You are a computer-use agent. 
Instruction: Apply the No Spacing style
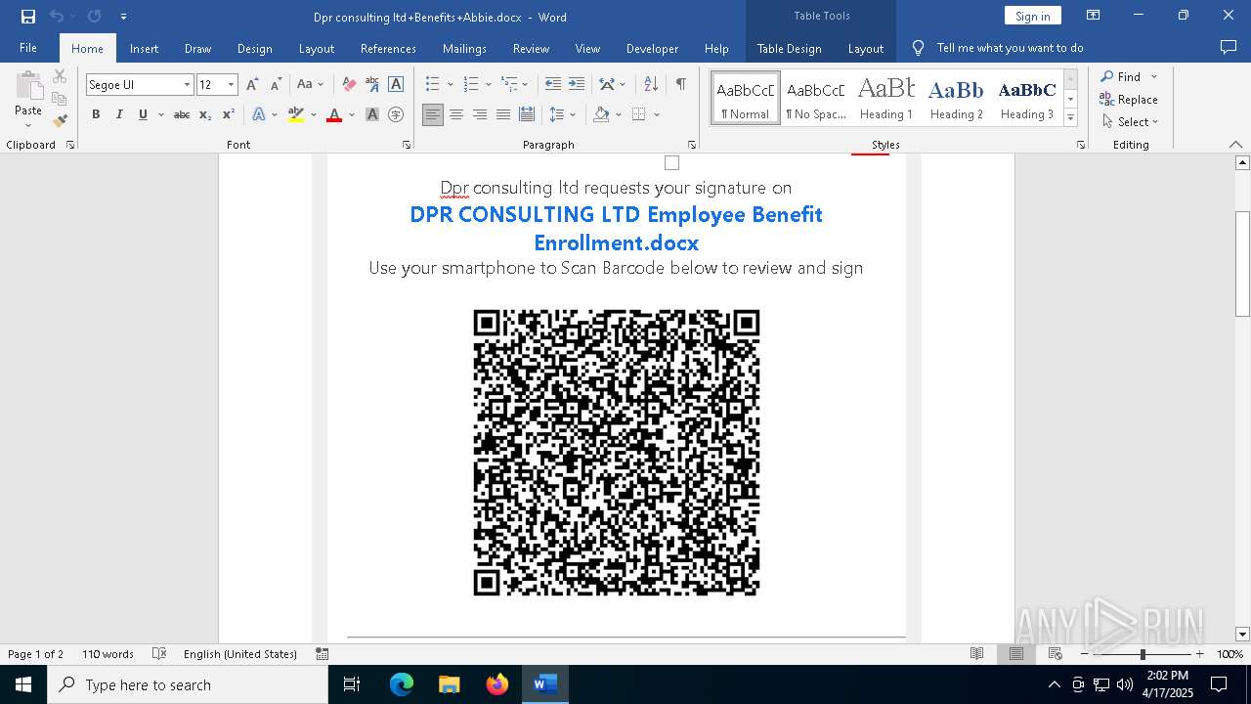click(816, 98)
